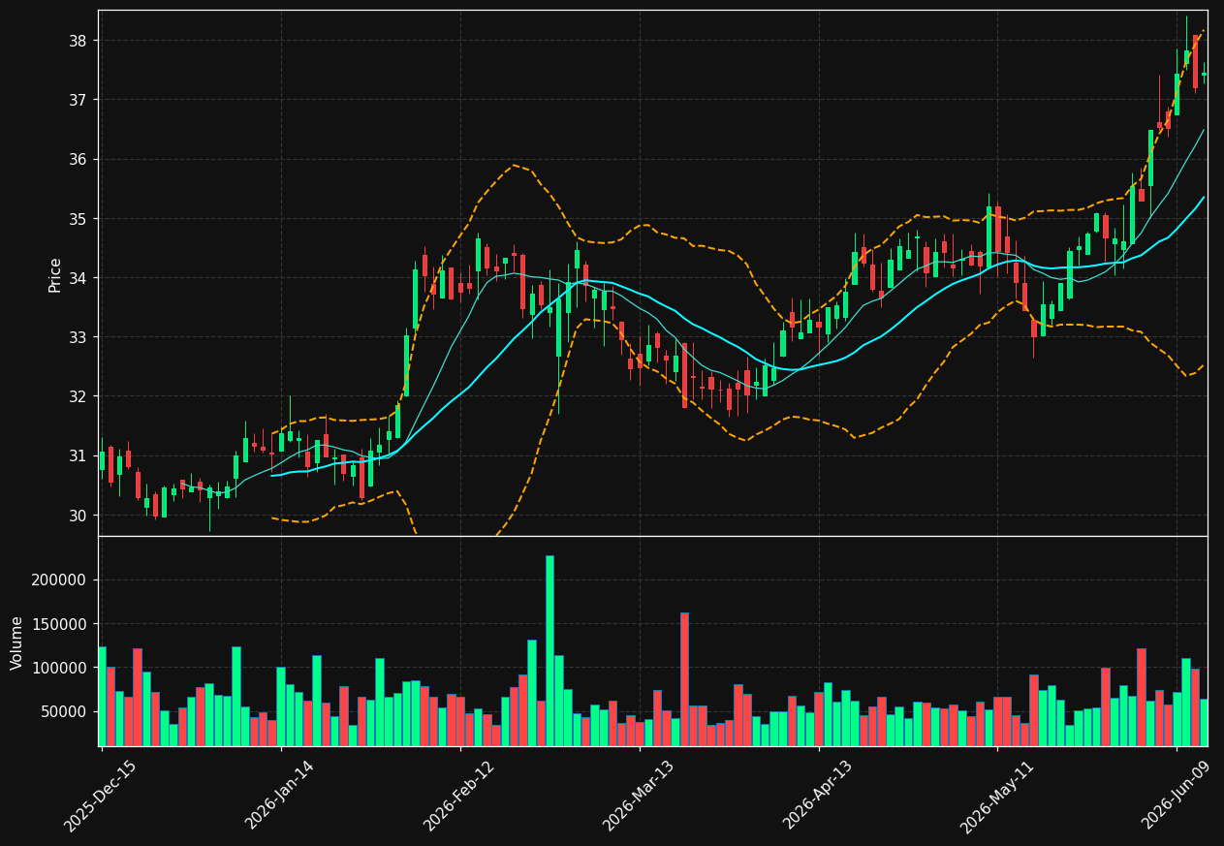Image resolution: width=1224 pixels, height=846 pixels.
Task: Click the 'Volume' y-axis label
Action: 17,642
